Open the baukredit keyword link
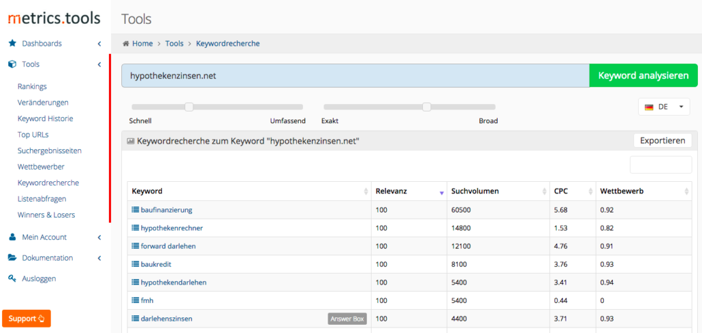The width and height of the screenshot is (702, 333). pos(156,264)
